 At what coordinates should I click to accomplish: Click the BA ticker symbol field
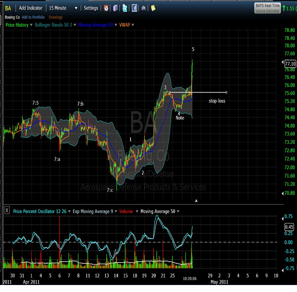8,8
